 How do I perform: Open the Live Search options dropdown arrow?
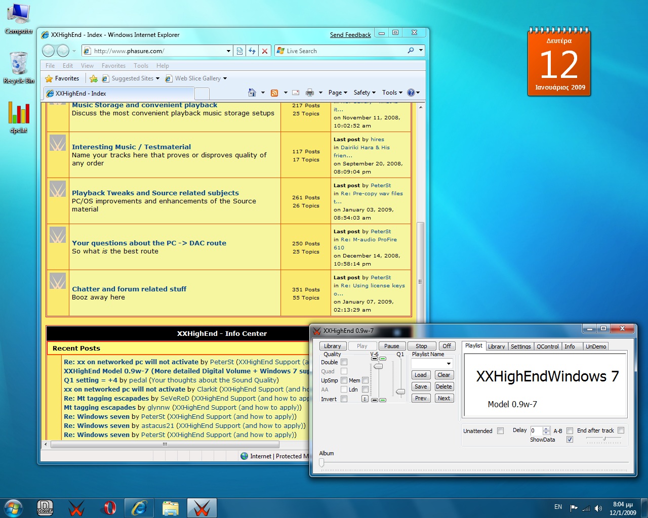[421, 51]
